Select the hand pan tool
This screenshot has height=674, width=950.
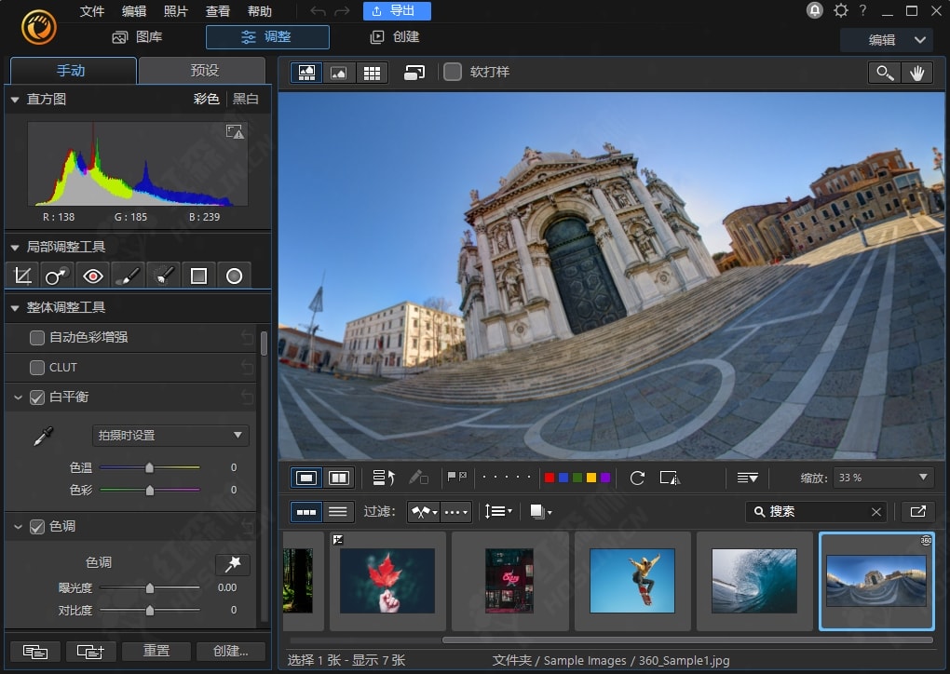click(916, 73)
